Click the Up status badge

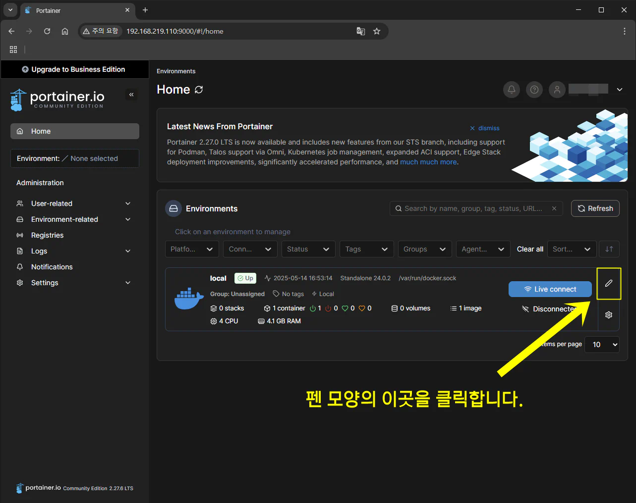tap(245, 278)
